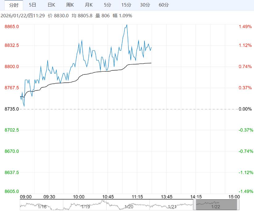Select the 日K daily candlestick tab
254x211 pixels.
[x=51, y=5]
